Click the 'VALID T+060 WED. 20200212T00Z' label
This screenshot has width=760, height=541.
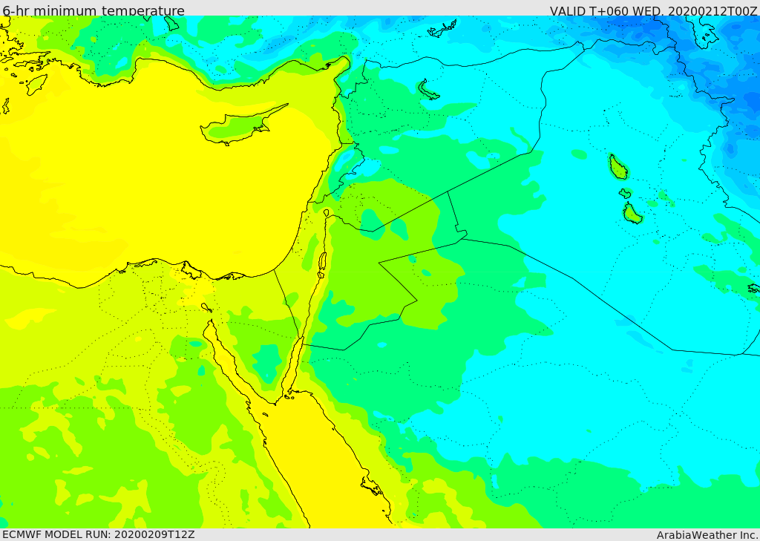[x=653, y=10]
